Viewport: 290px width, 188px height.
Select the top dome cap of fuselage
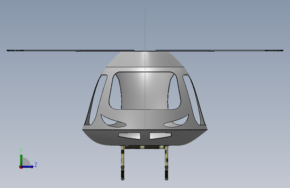[x=145, y=59]
